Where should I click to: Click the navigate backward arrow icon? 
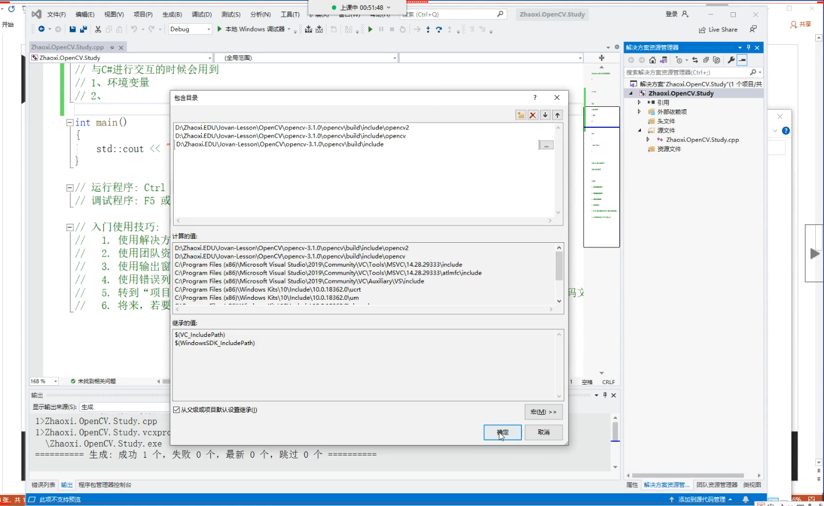coord(42,29)
